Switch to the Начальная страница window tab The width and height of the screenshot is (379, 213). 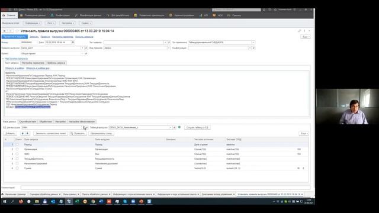14,195
